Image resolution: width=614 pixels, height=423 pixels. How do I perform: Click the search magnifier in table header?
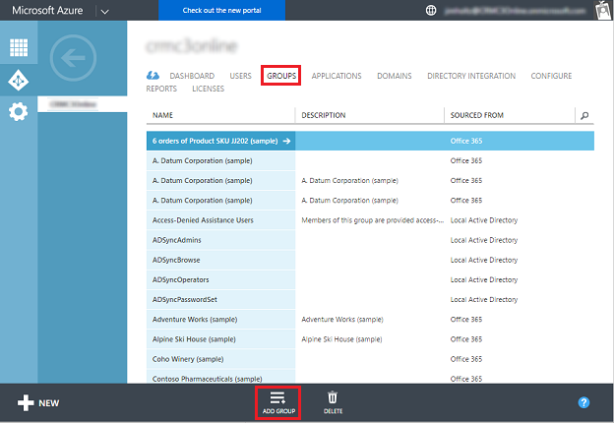[x=584, y=116]
